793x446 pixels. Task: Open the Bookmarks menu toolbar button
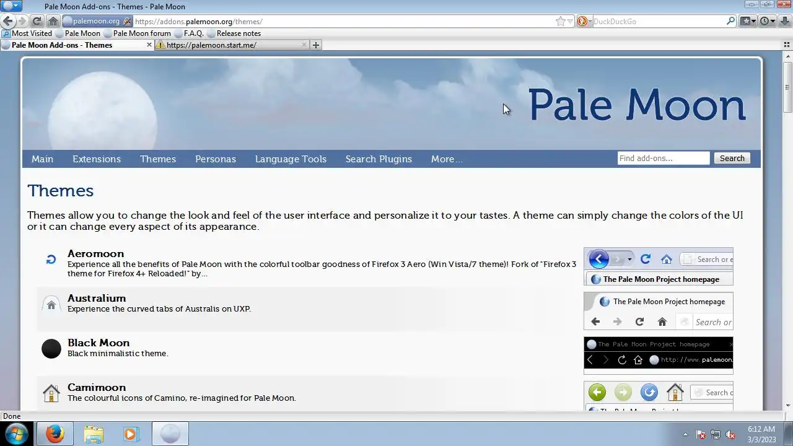coord(748,21)
